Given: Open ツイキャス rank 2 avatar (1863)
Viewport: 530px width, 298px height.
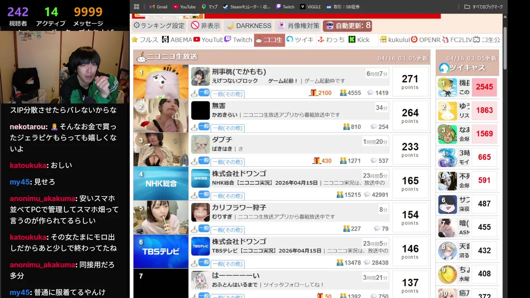Looking at the screenshot, I should [448, 111].
